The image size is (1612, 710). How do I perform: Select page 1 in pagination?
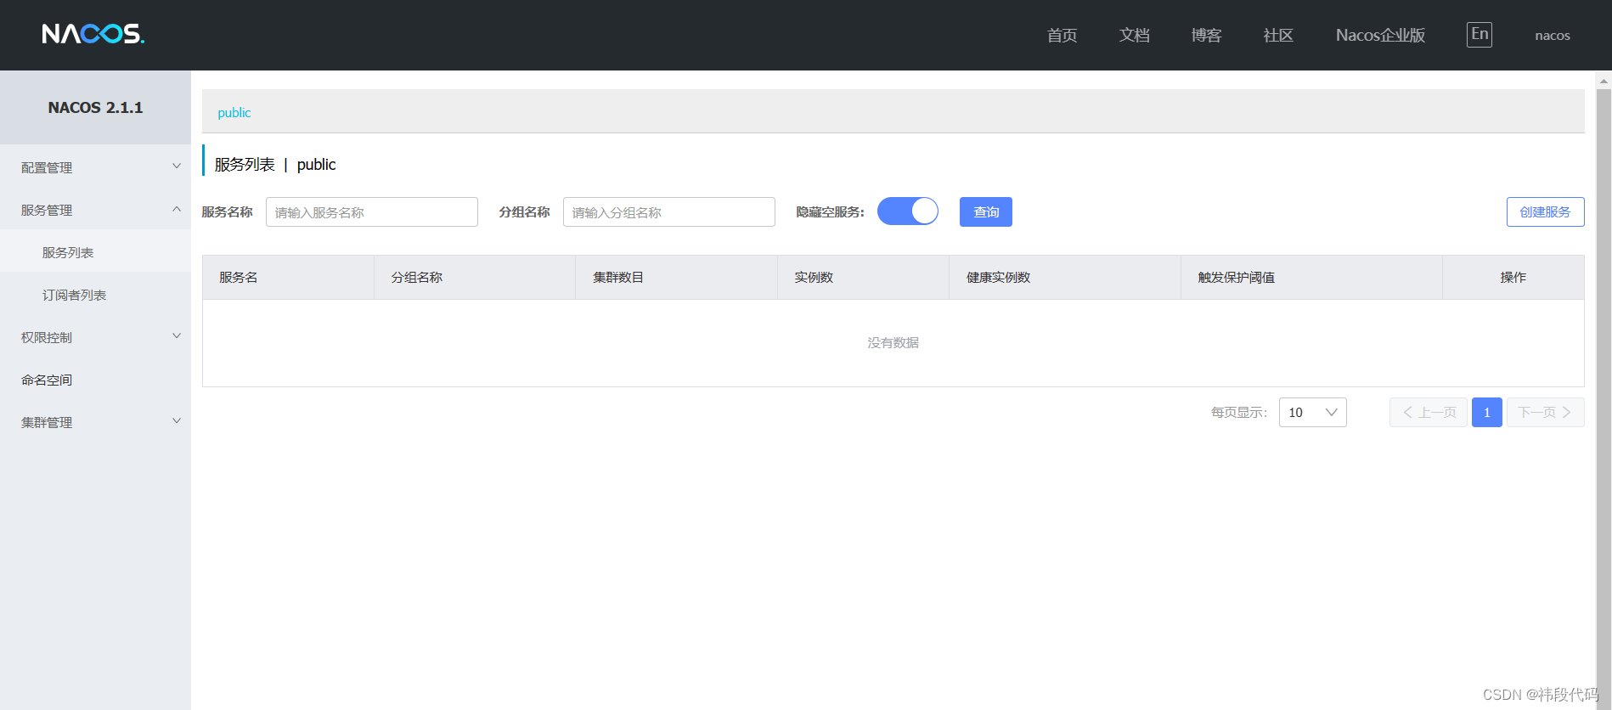[x=1487, y=413]
